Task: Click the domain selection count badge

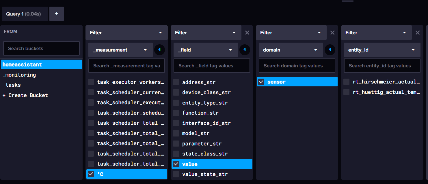Action: (x=330, y=50)
